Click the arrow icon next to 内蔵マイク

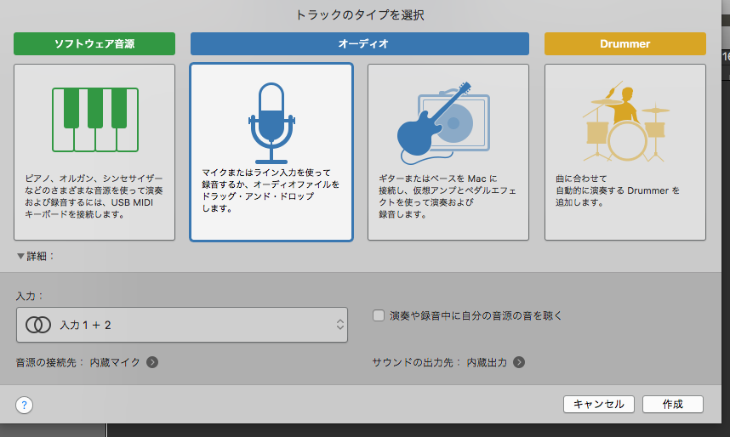(152, 362)
